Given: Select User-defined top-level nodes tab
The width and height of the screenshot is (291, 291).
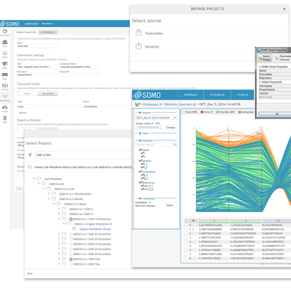Looking at the screenshot, I should 48,93.
